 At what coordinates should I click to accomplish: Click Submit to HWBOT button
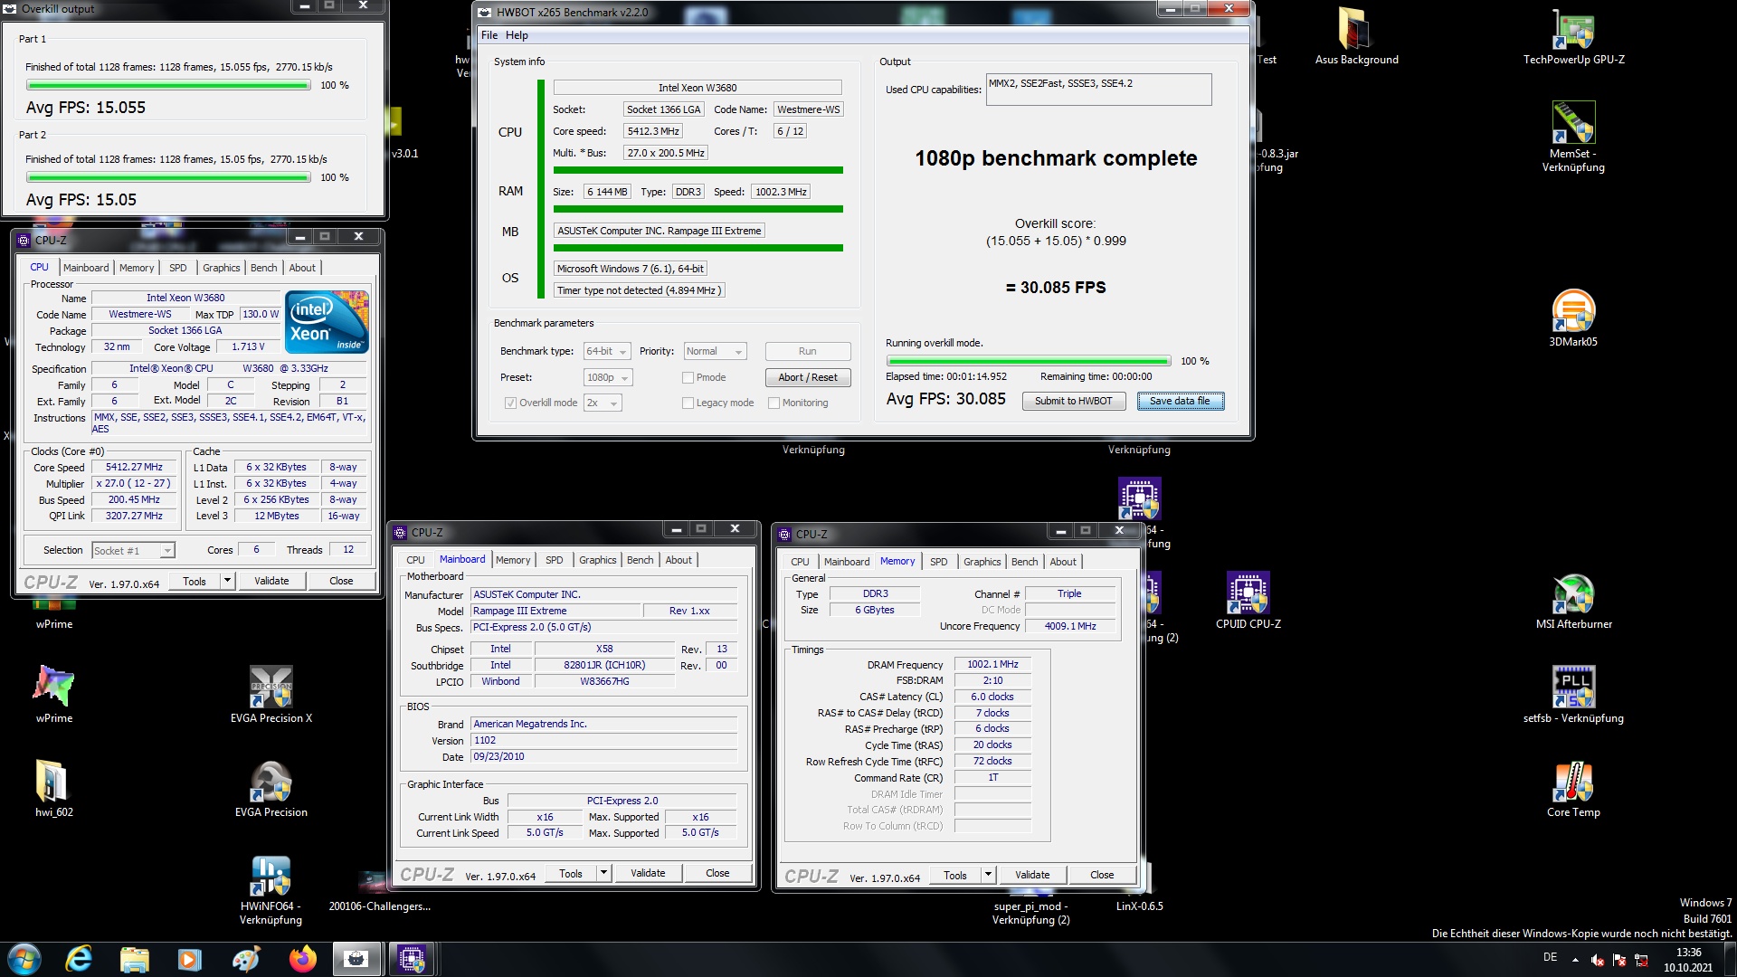(x=1073, y=402)
